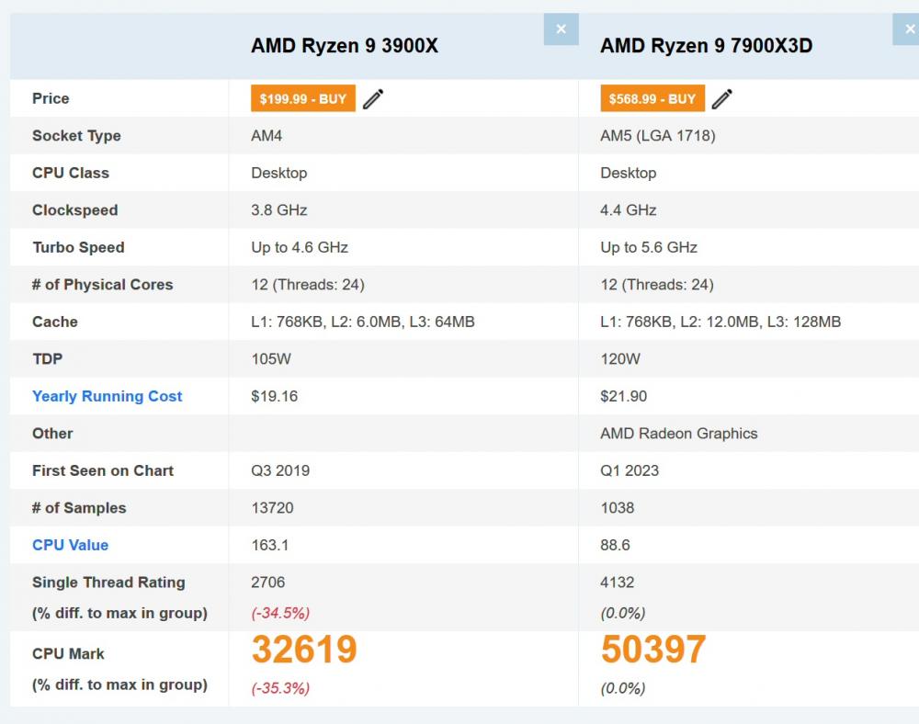Click the Turbo Speed row label
919x724 pixels.
coord(78,247)
